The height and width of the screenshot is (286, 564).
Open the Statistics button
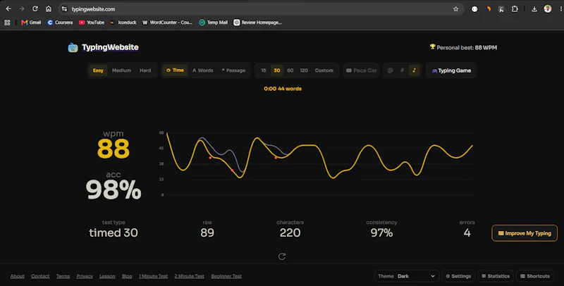click(x=496, y=276)
